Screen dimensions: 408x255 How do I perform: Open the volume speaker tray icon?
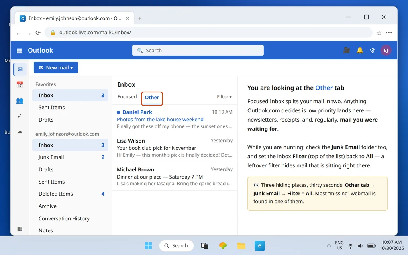pyautogui.click(x=360, y=246)
